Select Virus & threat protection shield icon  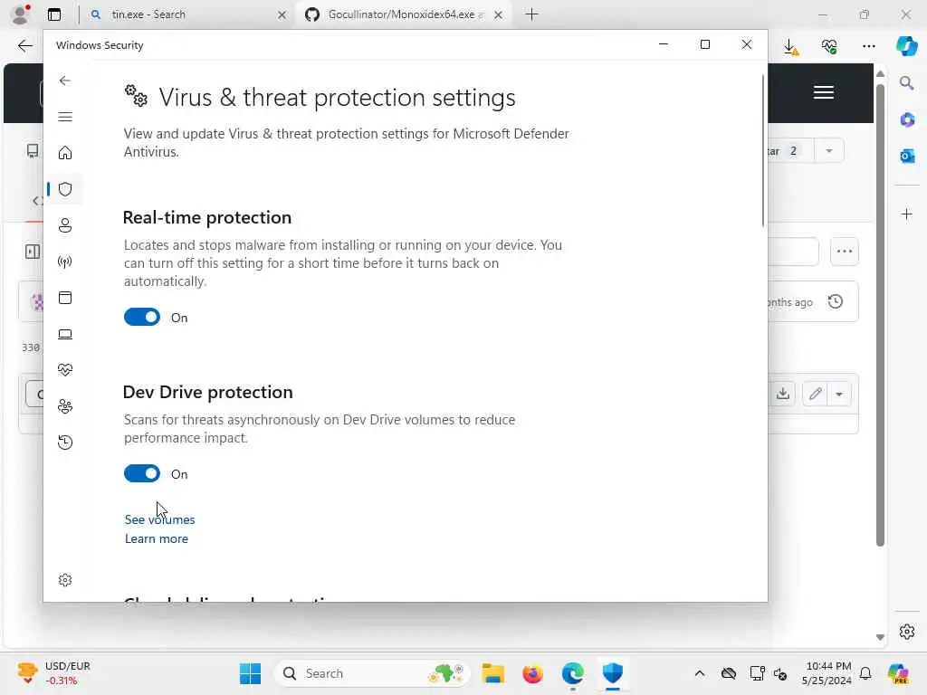[65, 189]
